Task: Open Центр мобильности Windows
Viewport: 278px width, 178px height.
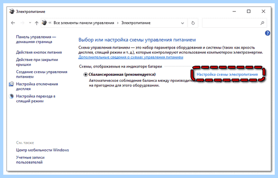Action: pyautogui.click(x=42, y=150)
